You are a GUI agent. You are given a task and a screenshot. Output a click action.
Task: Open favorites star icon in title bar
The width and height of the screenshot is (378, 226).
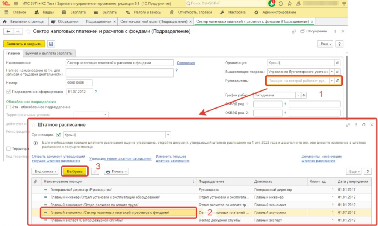pyautogui.click(x=290, y=4)
